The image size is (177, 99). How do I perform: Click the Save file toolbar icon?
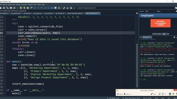(4, 8)
